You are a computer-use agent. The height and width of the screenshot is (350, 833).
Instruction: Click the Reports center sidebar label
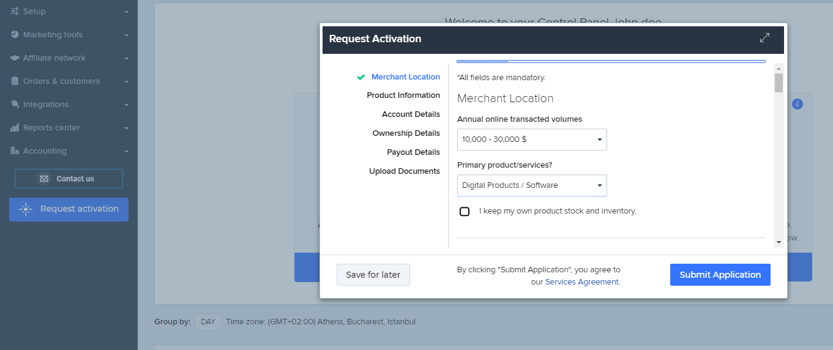51,128
